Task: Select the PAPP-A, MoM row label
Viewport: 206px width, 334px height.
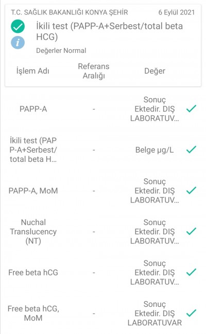Action: click(33, 191)
